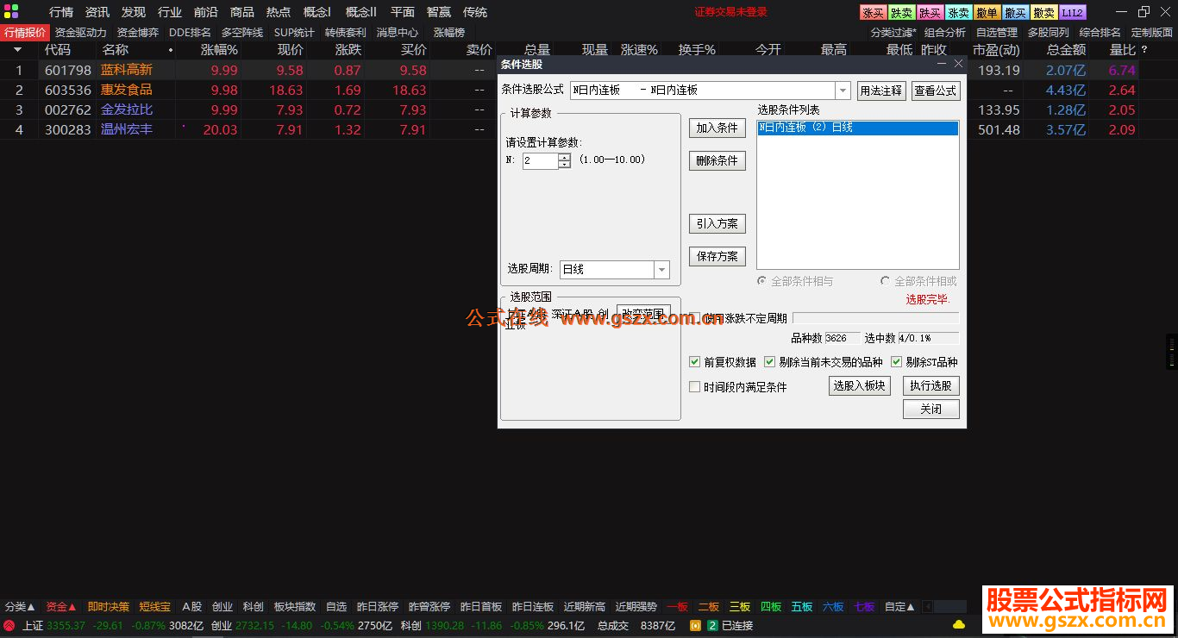Open the 昨日涨停 bottom tab

click(378, 607)
